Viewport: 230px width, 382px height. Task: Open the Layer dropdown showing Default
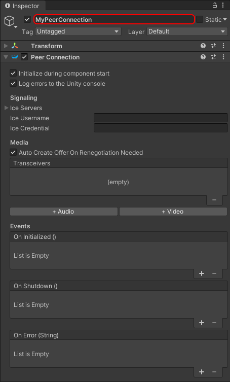(187, 31)
